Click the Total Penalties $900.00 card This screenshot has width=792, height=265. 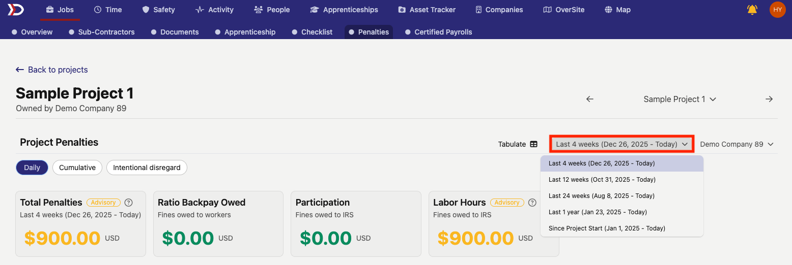tap(80, 224)
